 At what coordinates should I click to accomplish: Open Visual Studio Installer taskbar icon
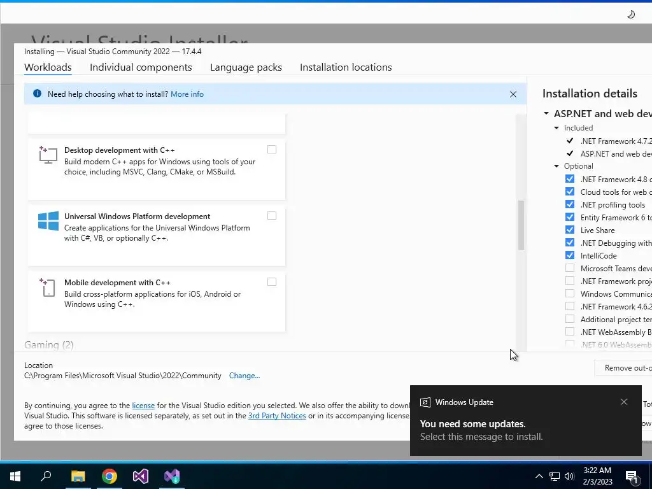click(172, 476)
